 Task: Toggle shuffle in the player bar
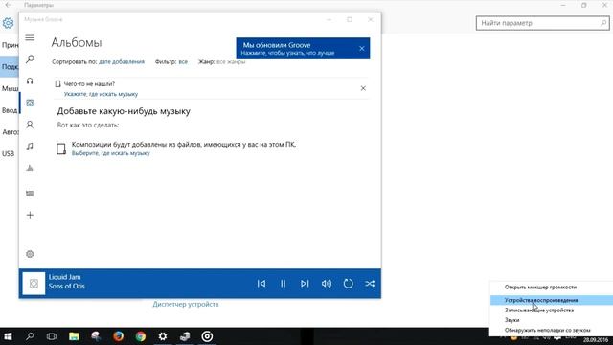tap(370, 284)
